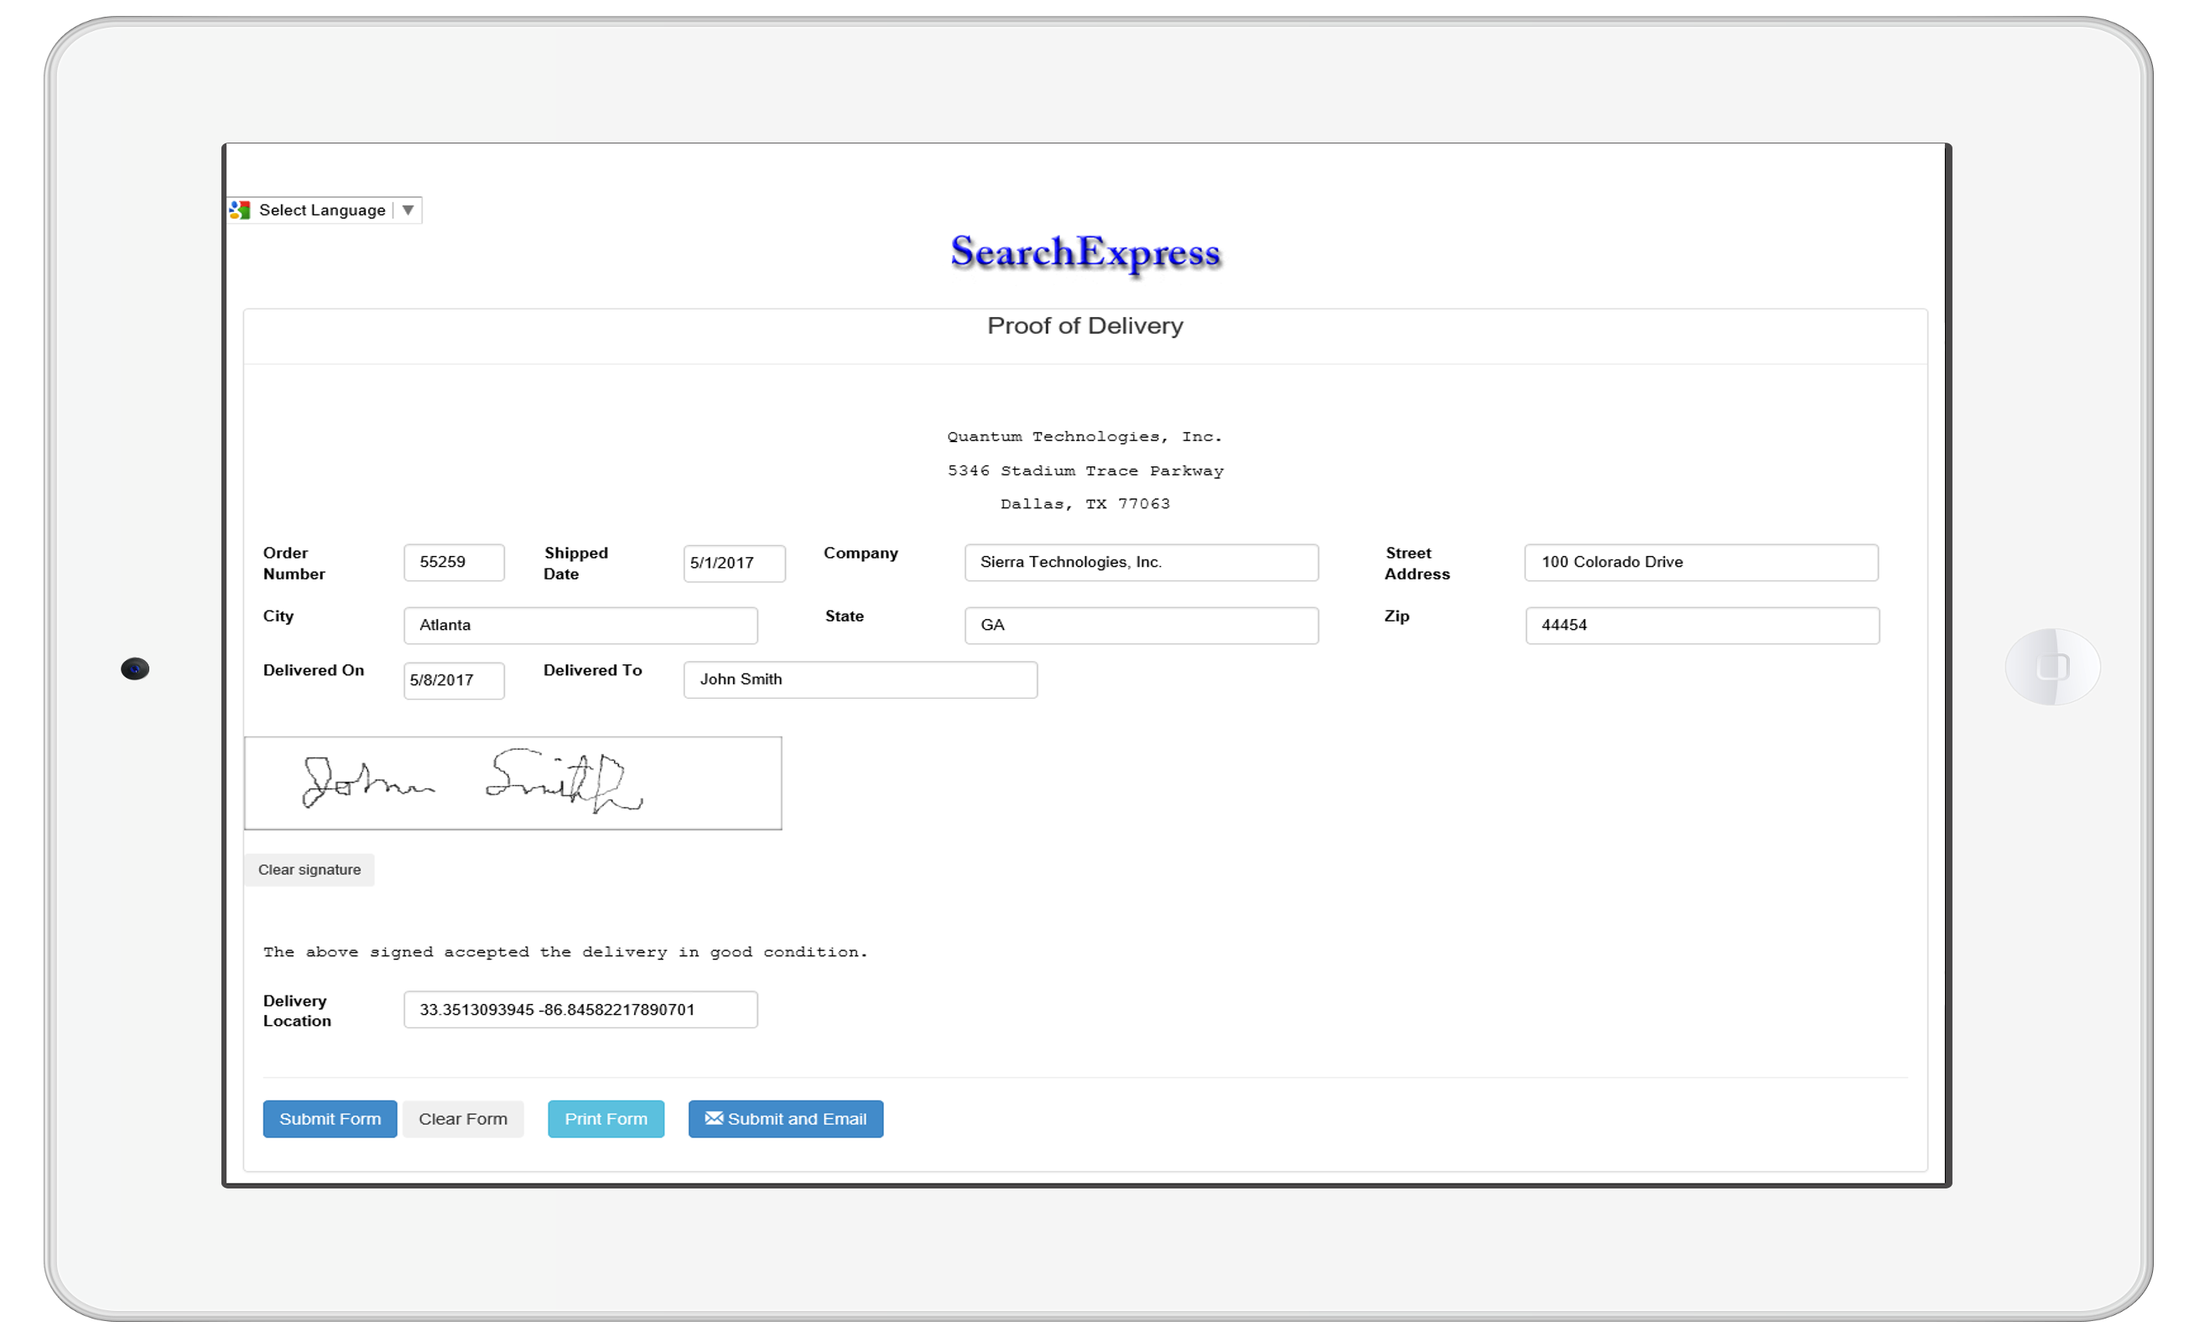Click the envelope icon on Submit and Email
The image size is (2189, 1342).
tap(715, 1119)
